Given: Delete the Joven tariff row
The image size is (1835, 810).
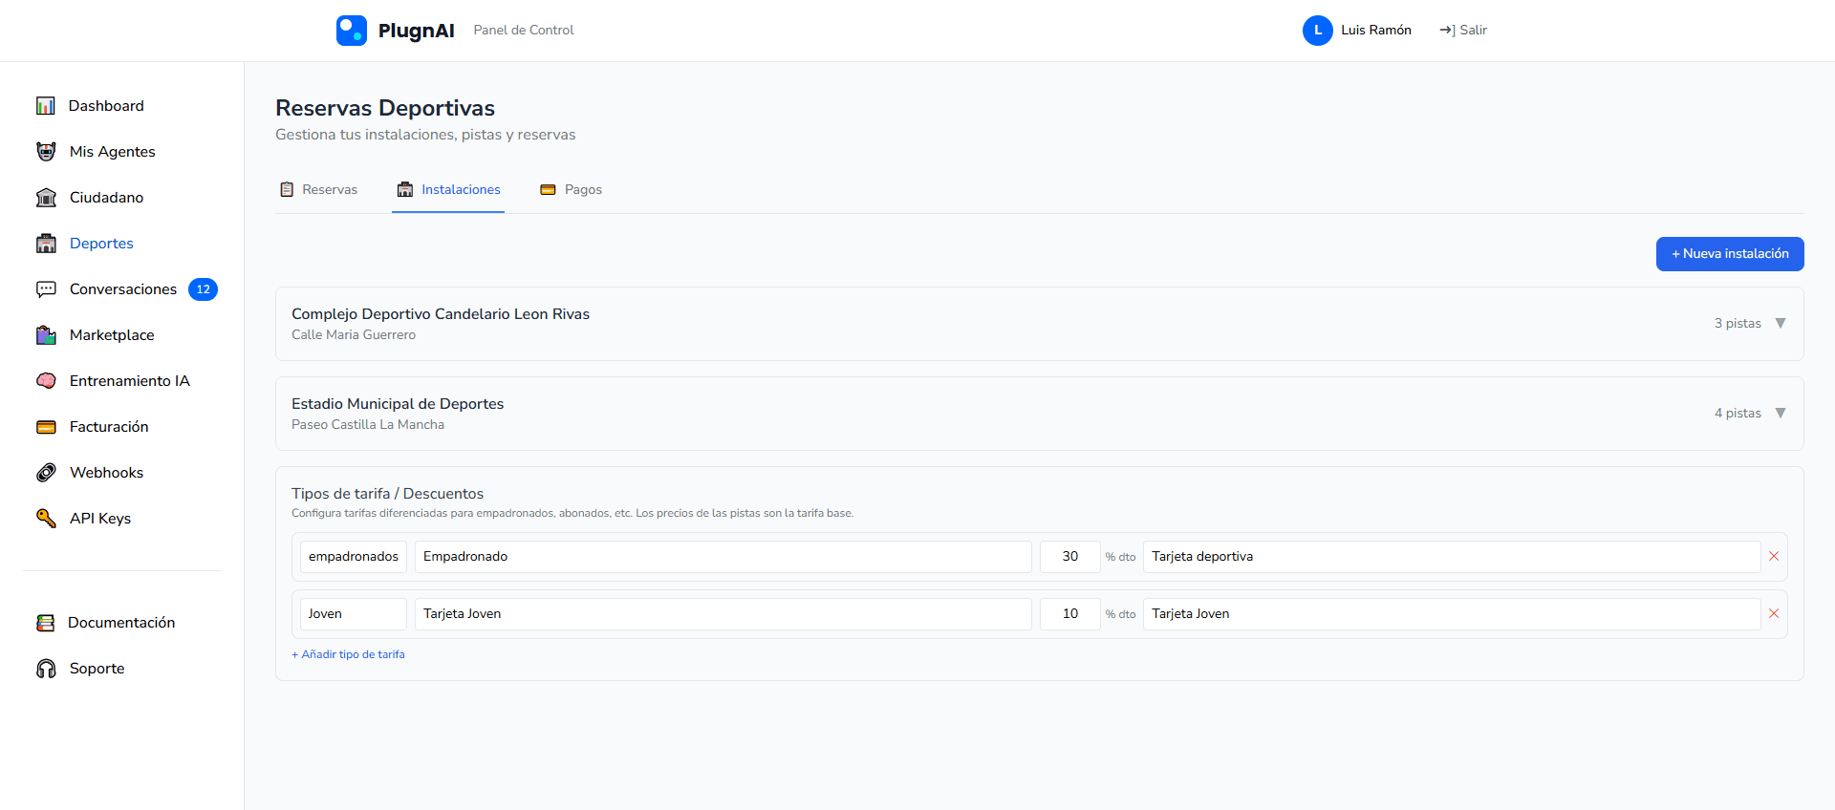Looking at the screenshot, I should (1774, 614).
